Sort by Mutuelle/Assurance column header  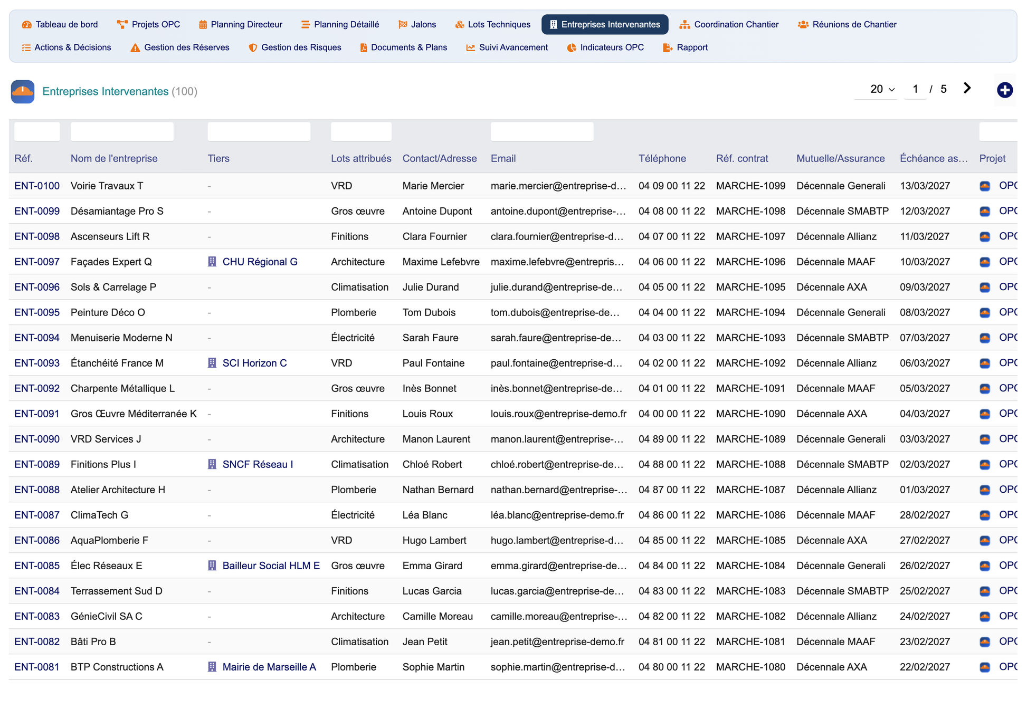tap(840, 159)
